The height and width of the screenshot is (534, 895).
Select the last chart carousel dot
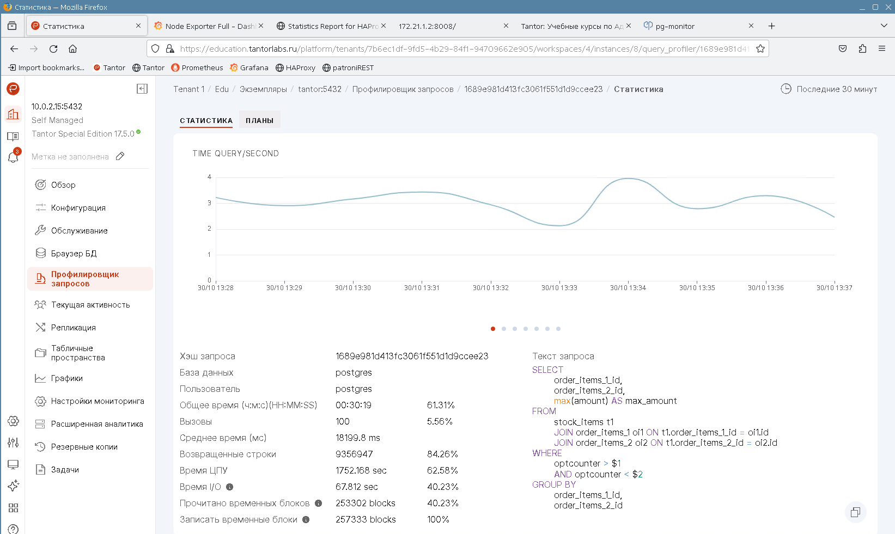click(x=558, y=329)
